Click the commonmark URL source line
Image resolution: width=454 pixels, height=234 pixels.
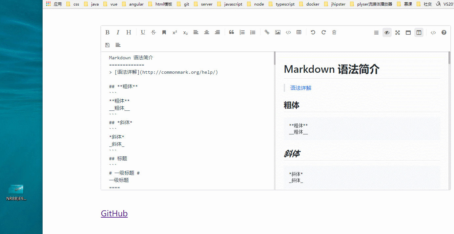tap(163, 72)
